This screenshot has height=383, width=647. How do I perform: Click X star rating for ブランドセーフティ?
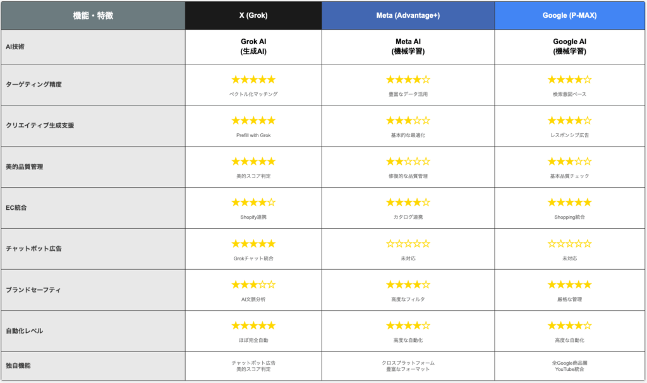(x=253, y=284)
